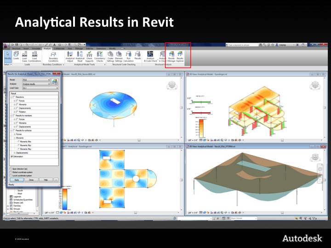The width and height of the screenshot is (331, 248).
Task: Select West elevation in project browser
Action: coord(20,194)
